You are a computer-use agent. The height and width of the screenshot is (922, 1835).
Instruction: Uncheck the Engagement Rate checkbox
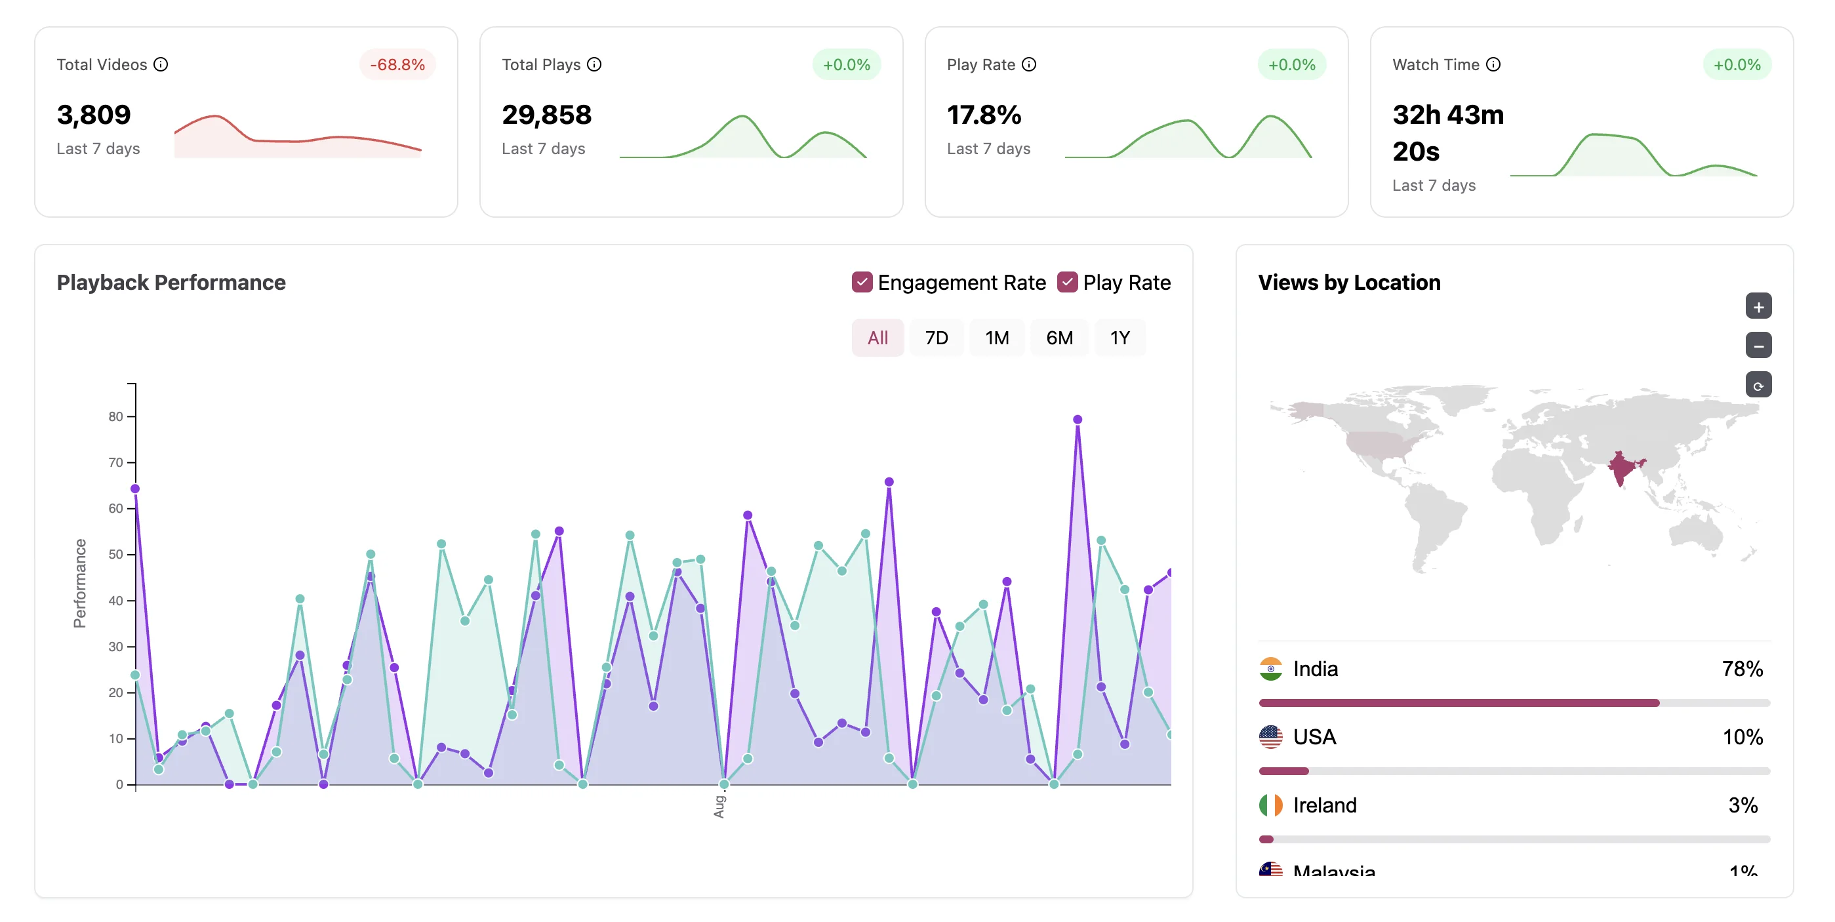pos(862,282)
